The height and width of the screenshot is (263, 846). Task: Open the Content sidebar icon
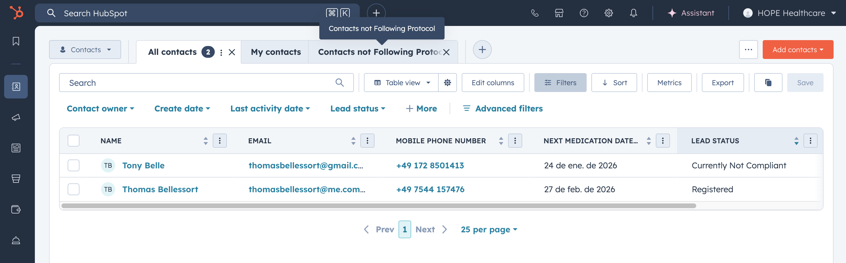click(16, 148)
